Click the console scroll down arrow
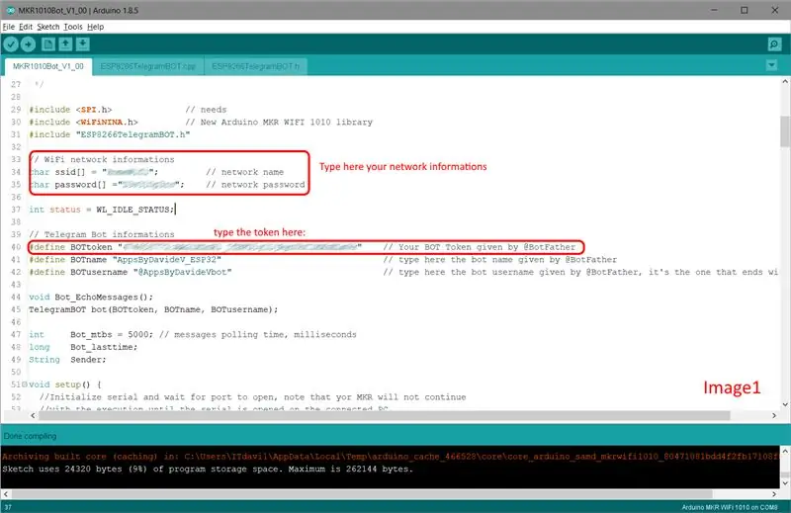The height and width of the screenshot is (513, 791). (x=785, y=483)
